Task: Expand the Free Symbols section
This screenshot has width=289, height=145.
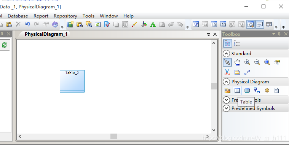Action: pos(226,100)
